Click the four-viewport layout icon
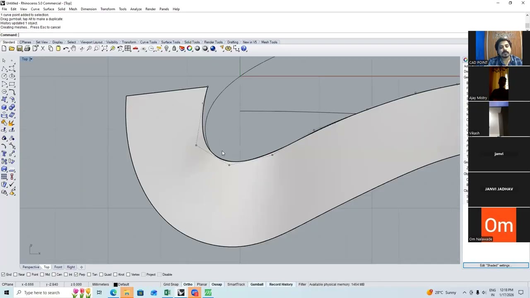Screen dimensions: 530x298 [128, 49]
